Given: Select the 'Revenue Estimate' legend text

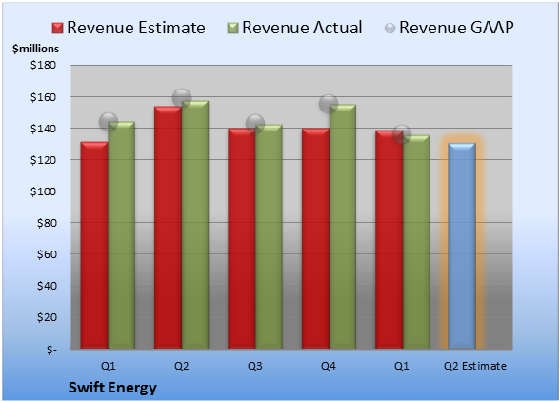Looking at the screenshot, I should point(136,28).
